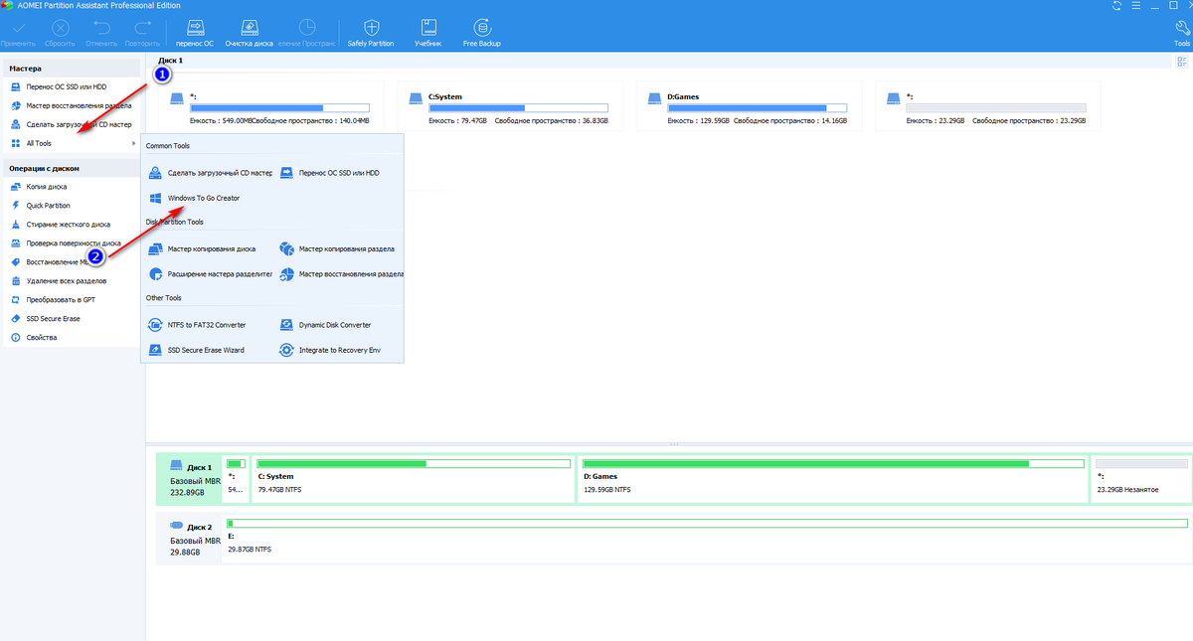Open the Tools wrench icon
Viewport: 1193px width, 641px height.
(1182, 33)
